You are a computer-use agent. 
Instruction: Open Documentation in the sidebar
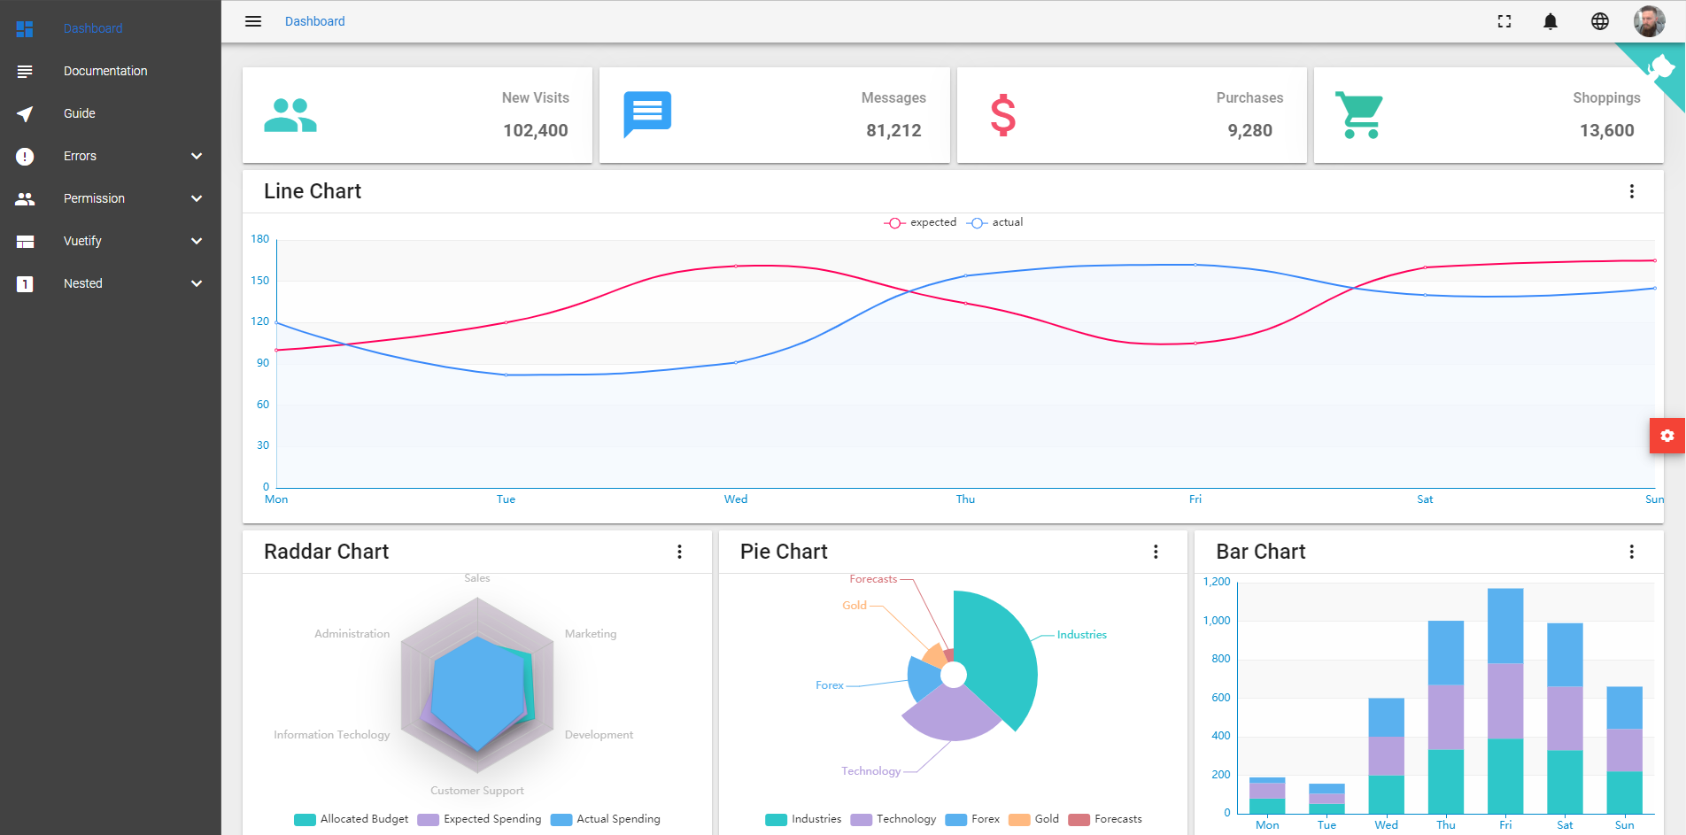pyautogui.click(x=105, y=71)
